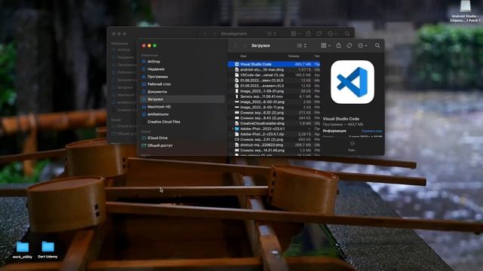Click Share icon in Development window toolbar
The width and height of the screenshot is (483, 271).
[309, 33]
